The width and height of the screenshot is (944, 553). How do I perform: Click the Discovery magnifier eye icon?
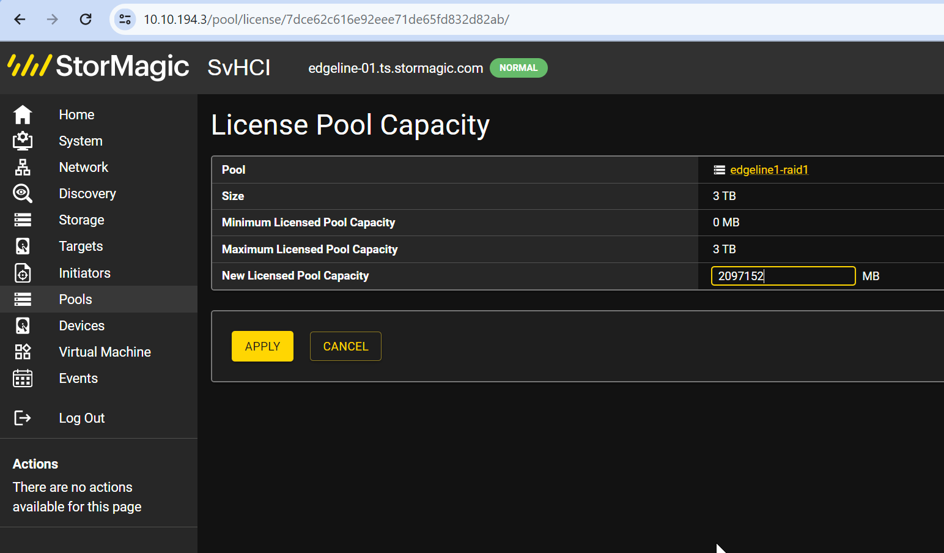click(x=23, y=193)
